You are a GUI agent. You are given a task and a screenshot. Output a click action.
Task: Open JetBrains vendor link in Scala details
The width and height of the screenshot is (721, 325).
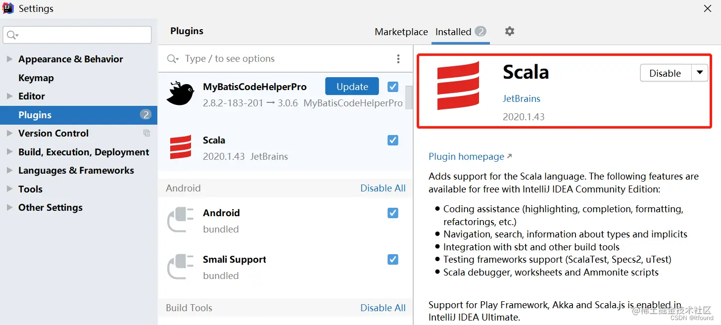pyautogui.click(x=522, y=98)
